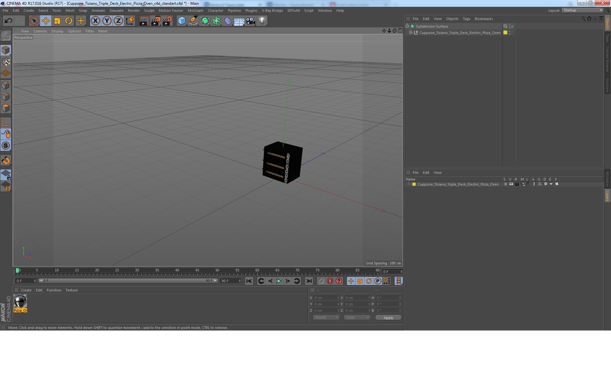Click the Apply button
Viewport: 611px width, 368px height.
coord(388,318)
